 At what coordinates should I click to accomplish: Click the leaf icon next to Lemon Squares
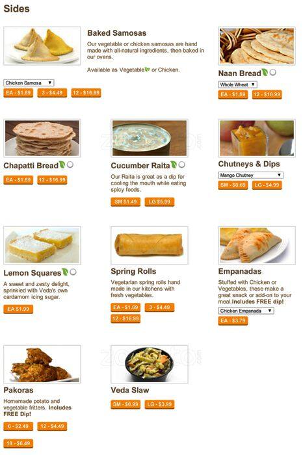[x=65, y=272]
